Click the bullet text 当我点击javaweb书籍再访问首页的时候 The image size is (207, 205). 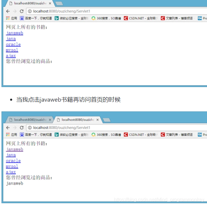tap(68, 100)
